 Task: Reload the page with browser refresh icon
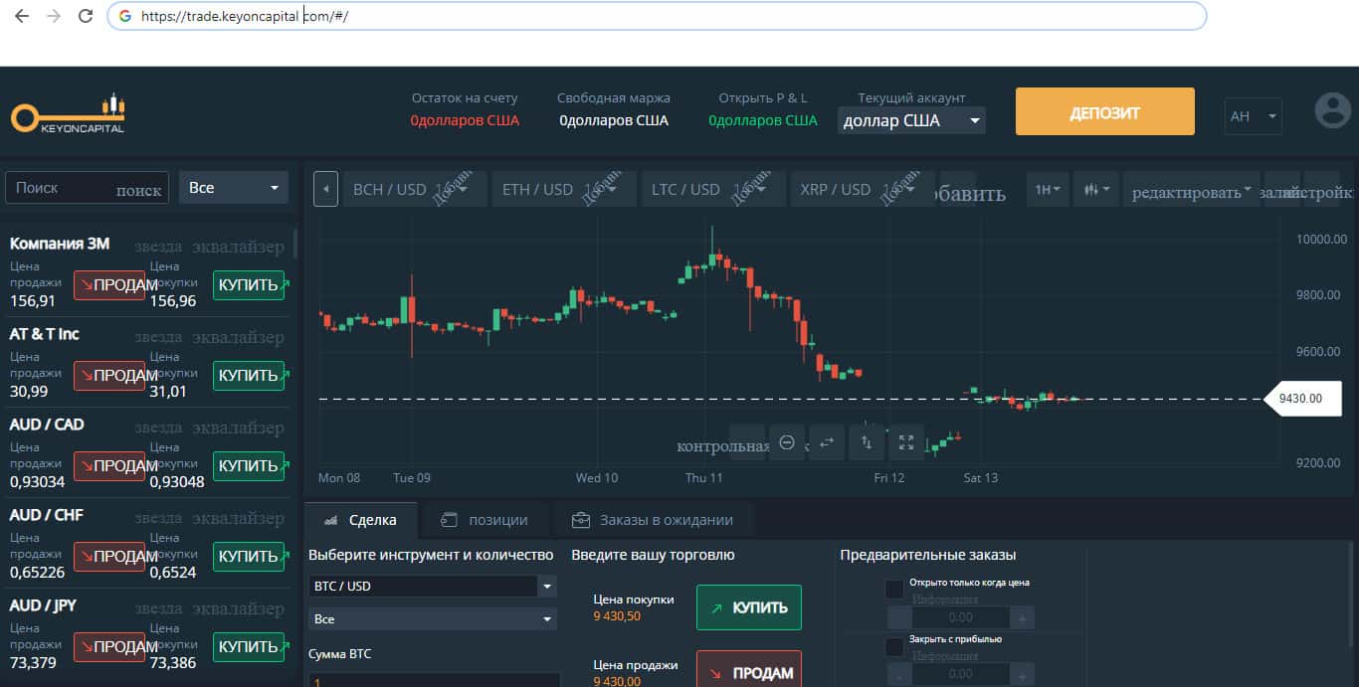pos(86,16)
